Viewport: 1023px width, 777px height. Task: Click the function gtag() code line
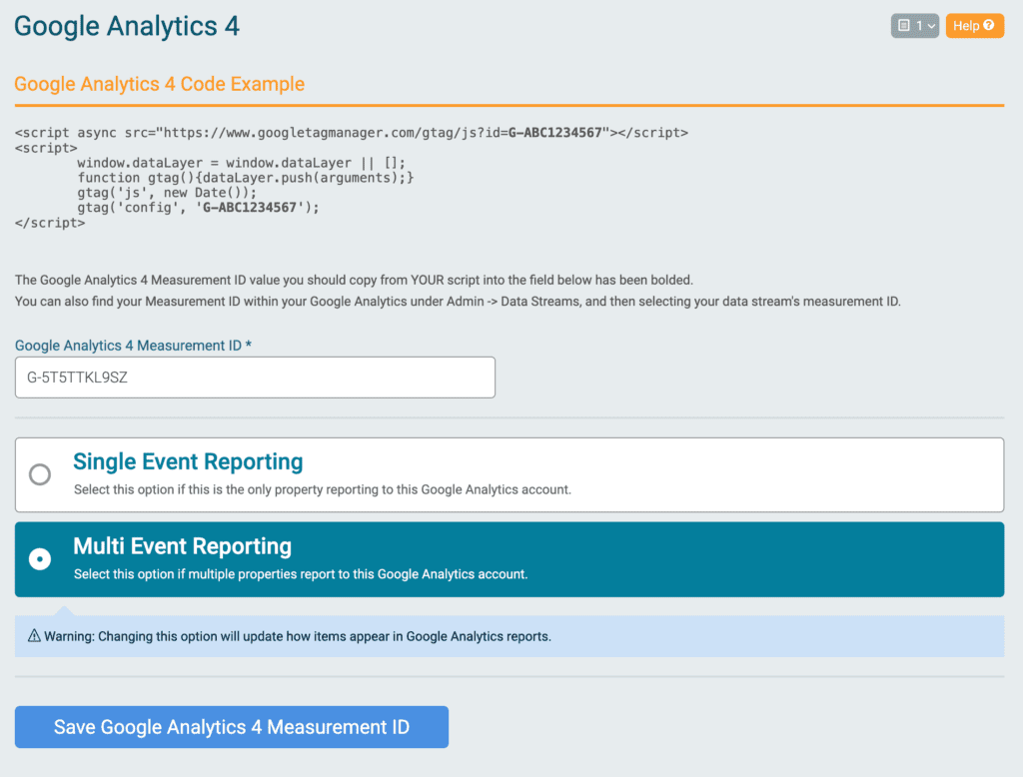[246, 178]
